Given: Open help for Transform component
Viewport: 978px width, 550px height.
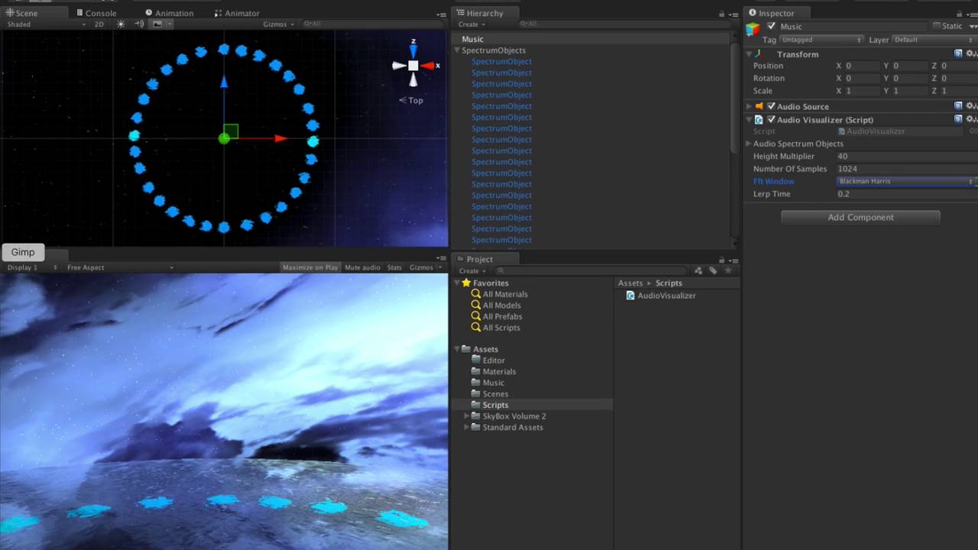Looking at the screenshot, I should pos(958,53).
